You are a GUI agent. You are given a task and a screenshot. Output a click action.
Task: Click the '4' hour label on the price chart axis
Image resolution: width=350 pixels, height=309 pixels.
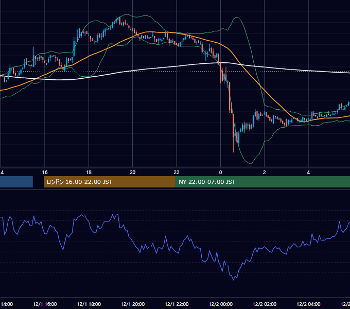[x=308, y=173]
